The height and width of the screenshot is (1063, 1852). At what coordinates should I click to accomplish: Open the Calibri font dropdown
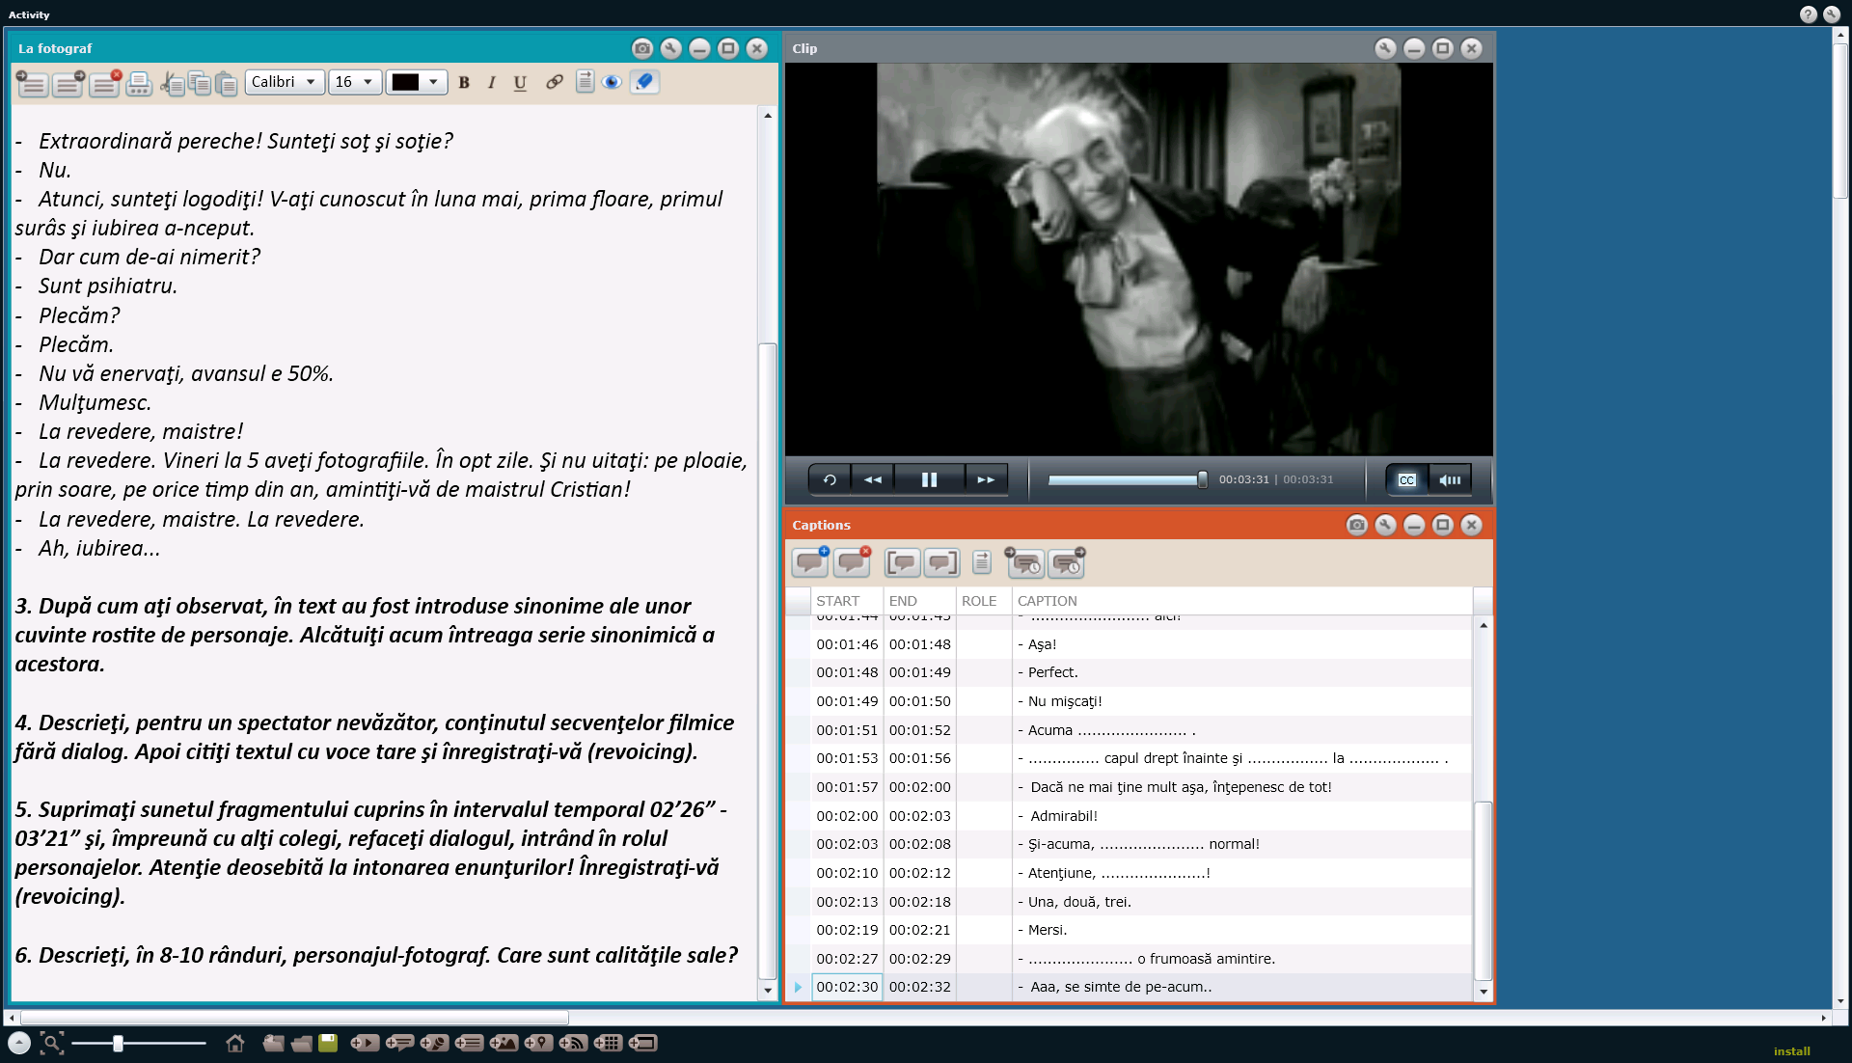click(x=284, y=82)
